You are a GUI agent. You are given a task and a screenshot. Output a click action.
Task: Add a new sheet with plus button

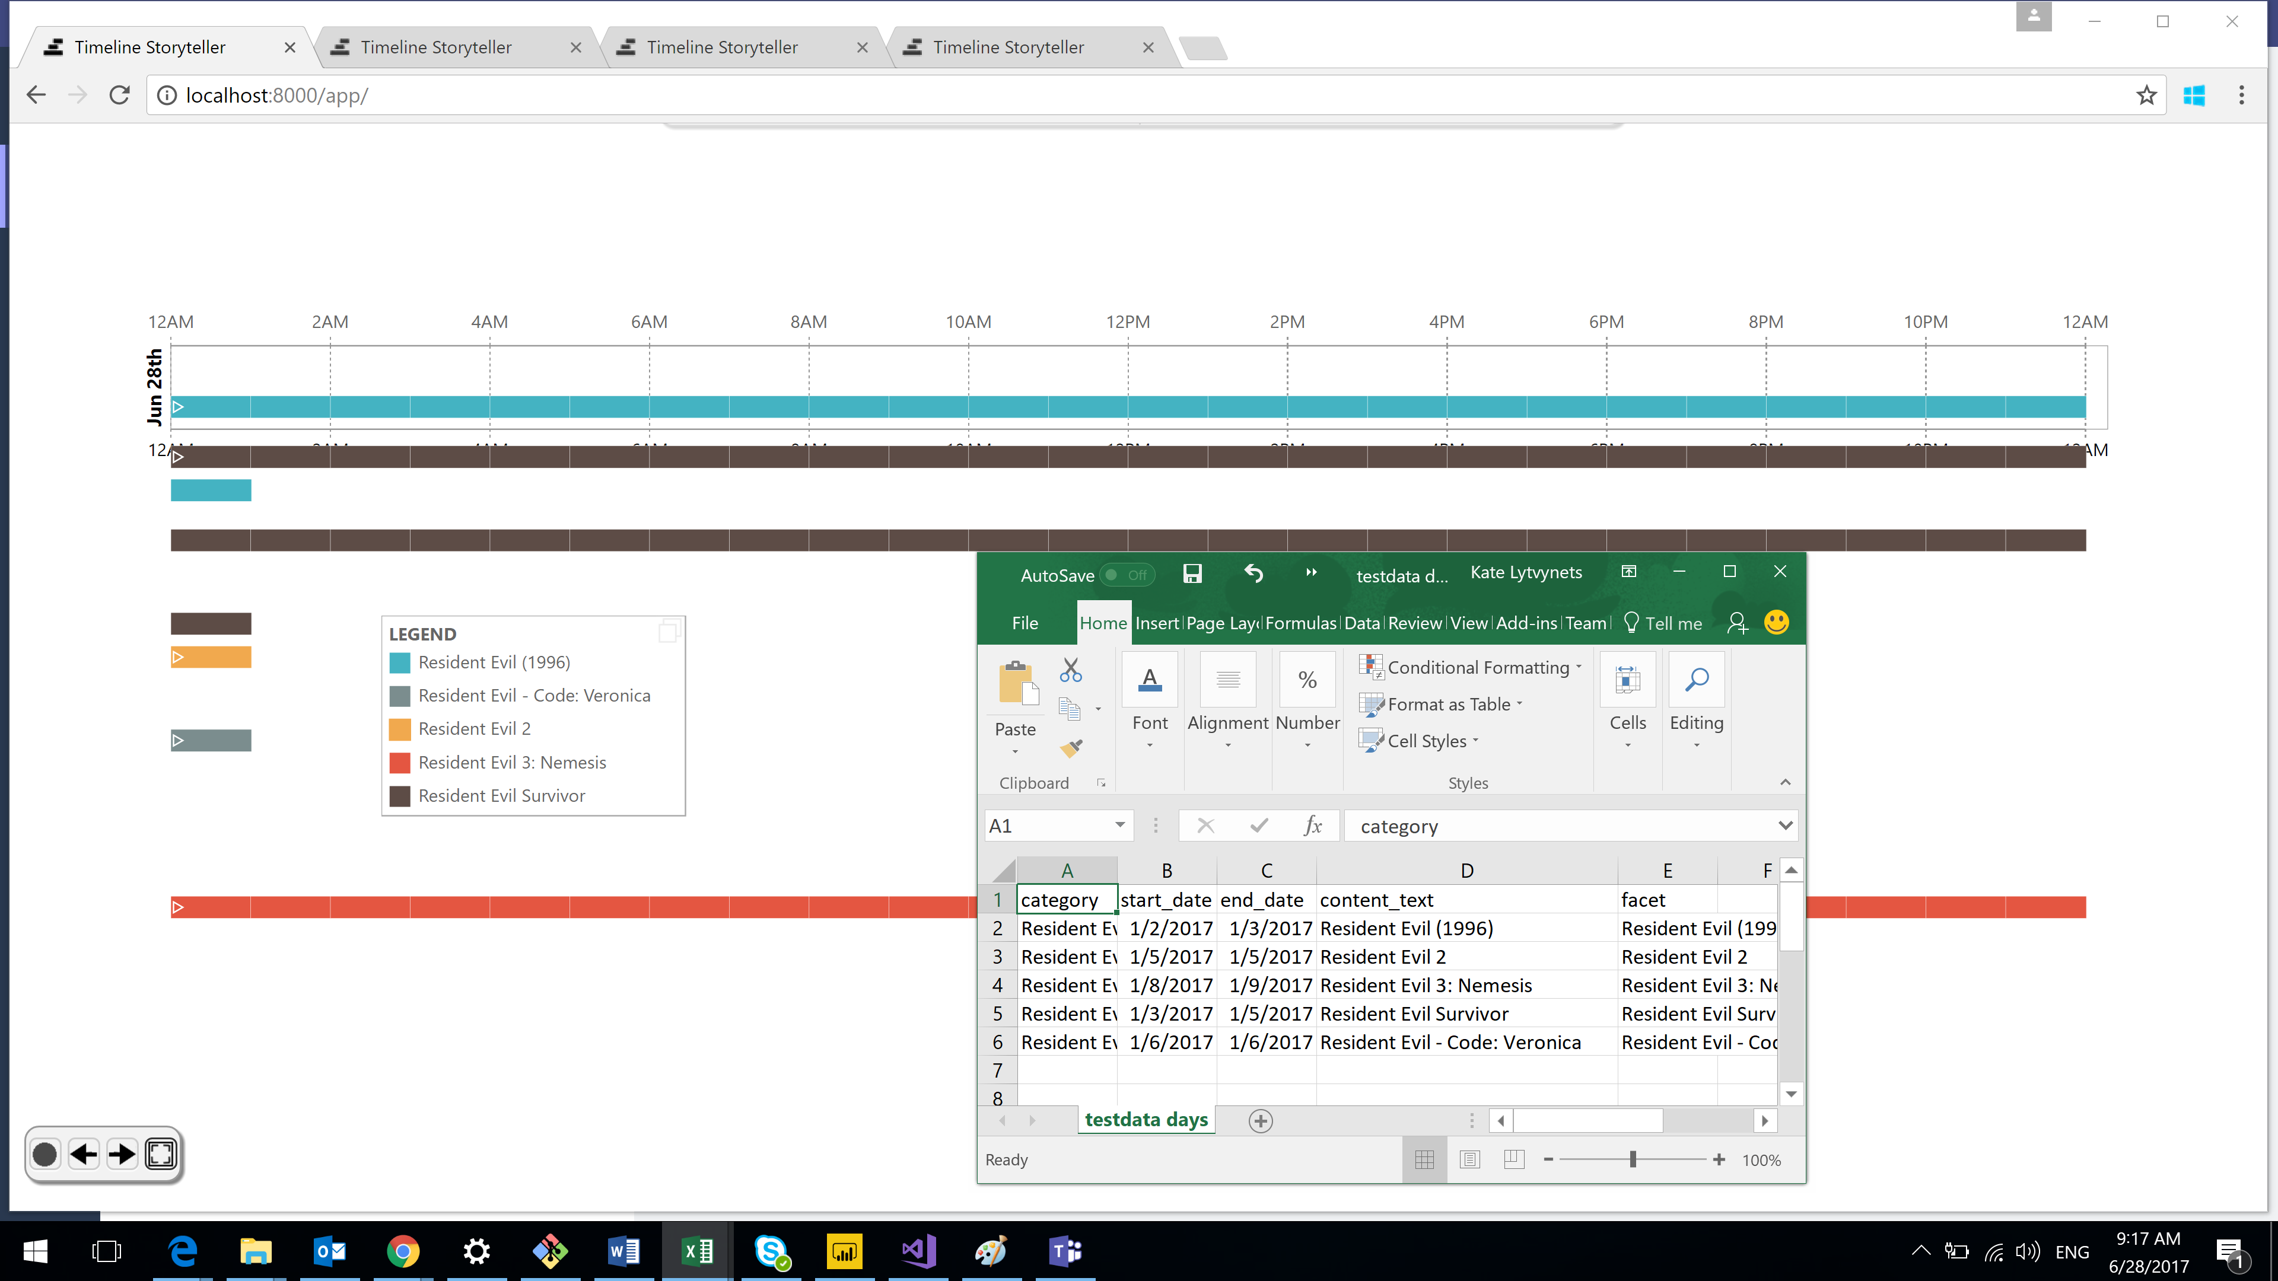click(1260, 1121)
